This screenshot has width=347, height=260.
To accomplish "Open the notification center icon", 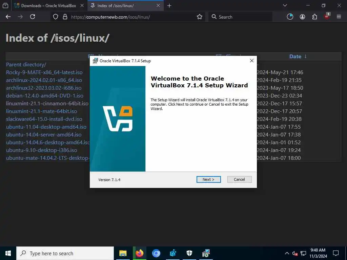I will pos(336,253).
